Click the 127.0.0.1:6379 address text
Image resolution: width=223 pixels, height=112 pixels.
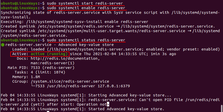[114, 86]
